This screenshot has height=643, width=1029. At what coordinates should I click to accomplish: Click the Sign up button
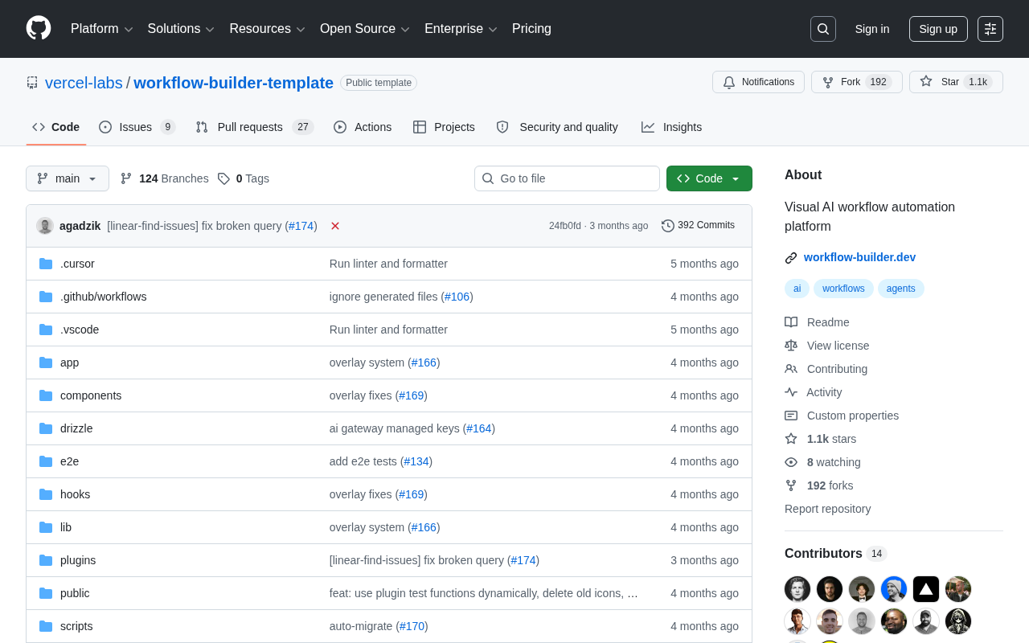pos(938,29)
